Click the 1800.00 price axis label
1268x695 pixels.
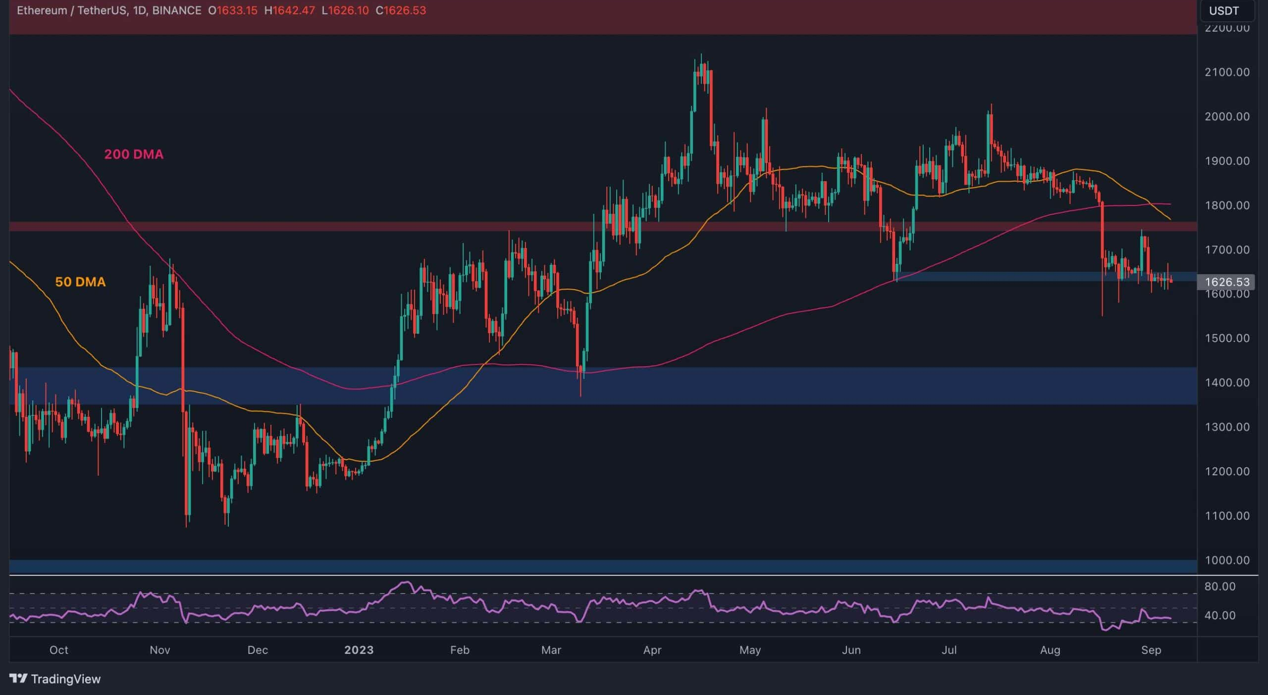tap(1227, 205)
